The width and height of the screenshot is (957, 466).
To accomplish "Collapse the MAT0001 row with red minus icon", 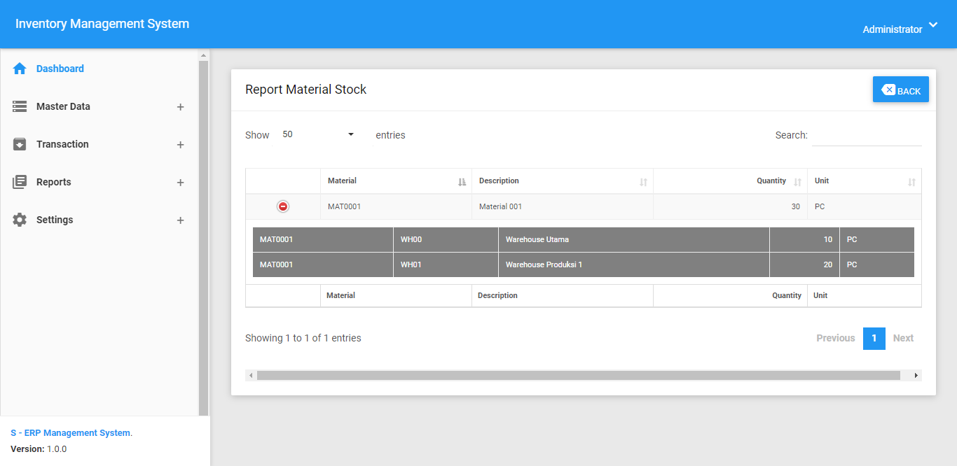I will click(x=283, y=206).
